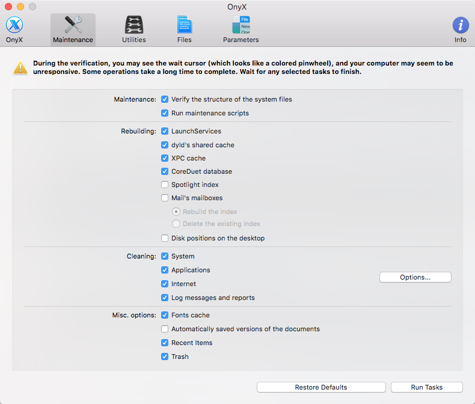Disable Internet cleaning
Viewport: 475px width, 404px height.
point(165,284)
